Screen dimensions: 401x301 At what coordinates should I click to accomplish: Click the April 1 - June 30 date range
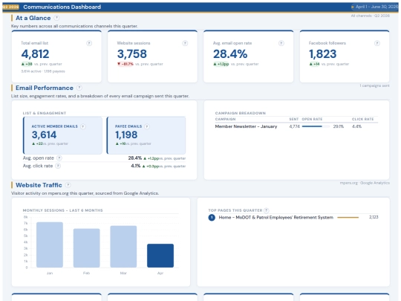point(375,7)
